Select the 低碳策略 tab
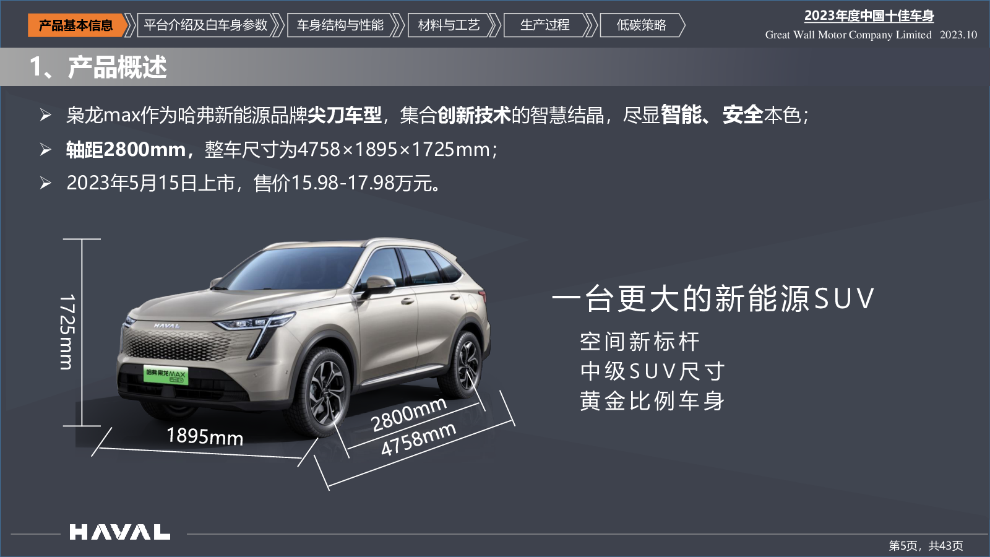Screen dimensions: 990x557 (x=641, y=25)
